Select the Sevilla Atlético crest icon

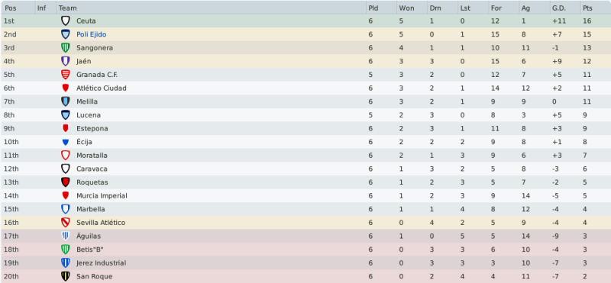click(x=66, y=223)
